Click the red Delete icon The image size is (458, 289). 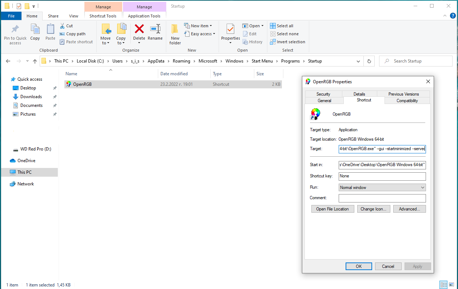pos(139,29)
